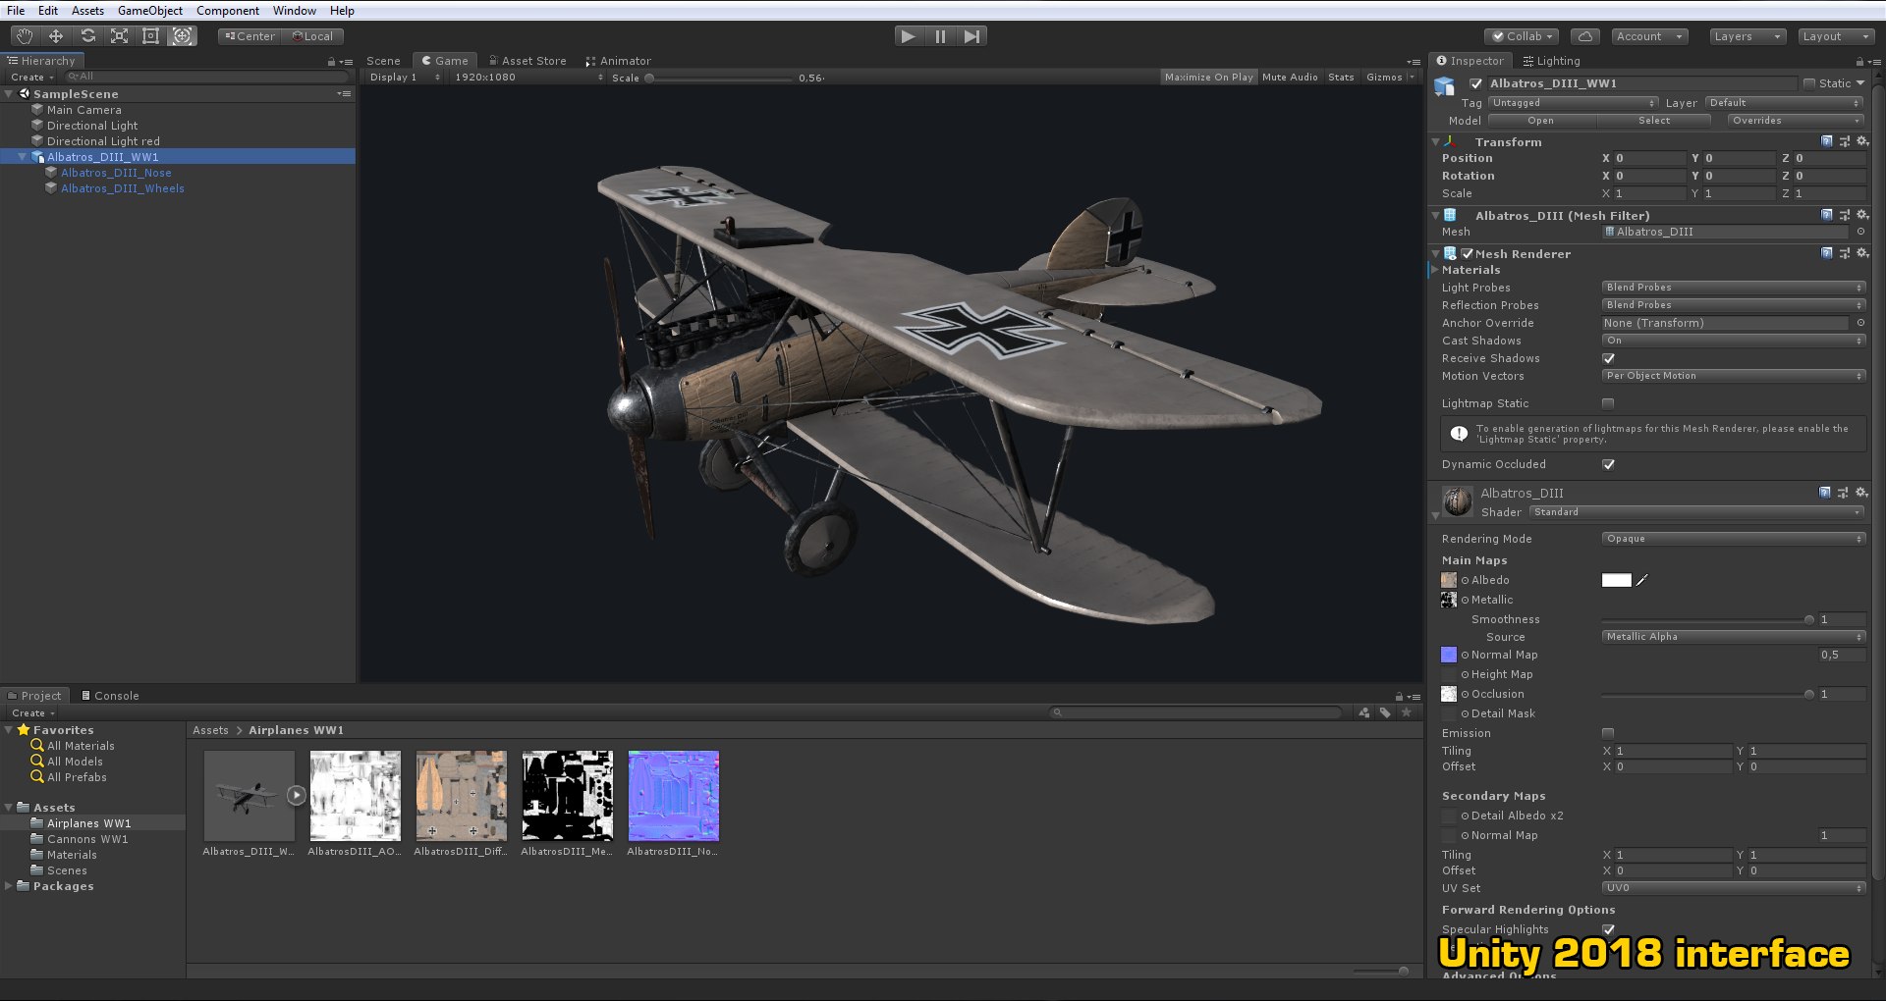Click Mesh field object picker circle

[1860, 232]
